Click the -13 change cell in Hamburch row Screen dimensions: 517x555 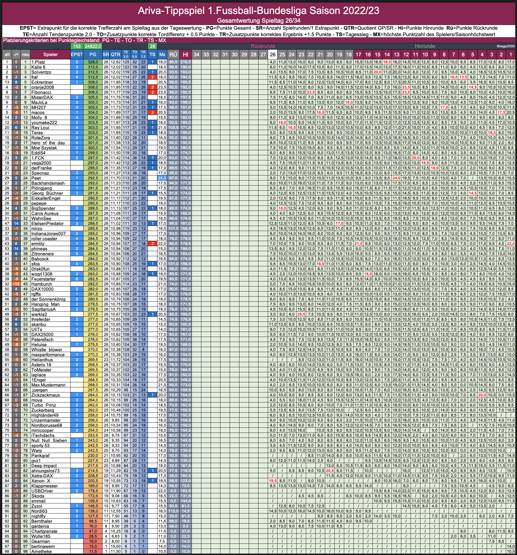click(16, 284)
